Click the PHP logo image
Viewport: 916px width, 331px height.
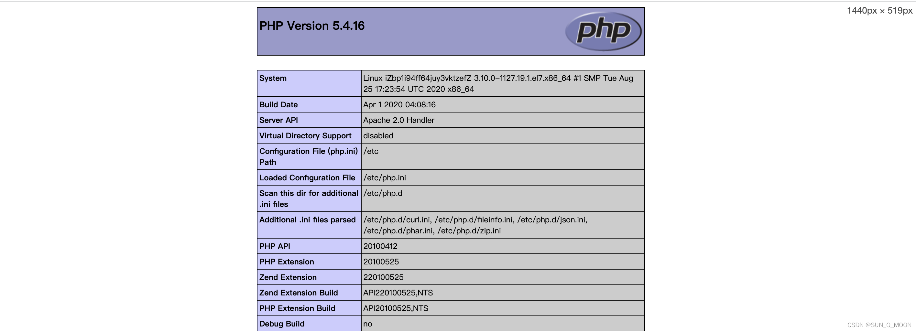tap(604, 31)
